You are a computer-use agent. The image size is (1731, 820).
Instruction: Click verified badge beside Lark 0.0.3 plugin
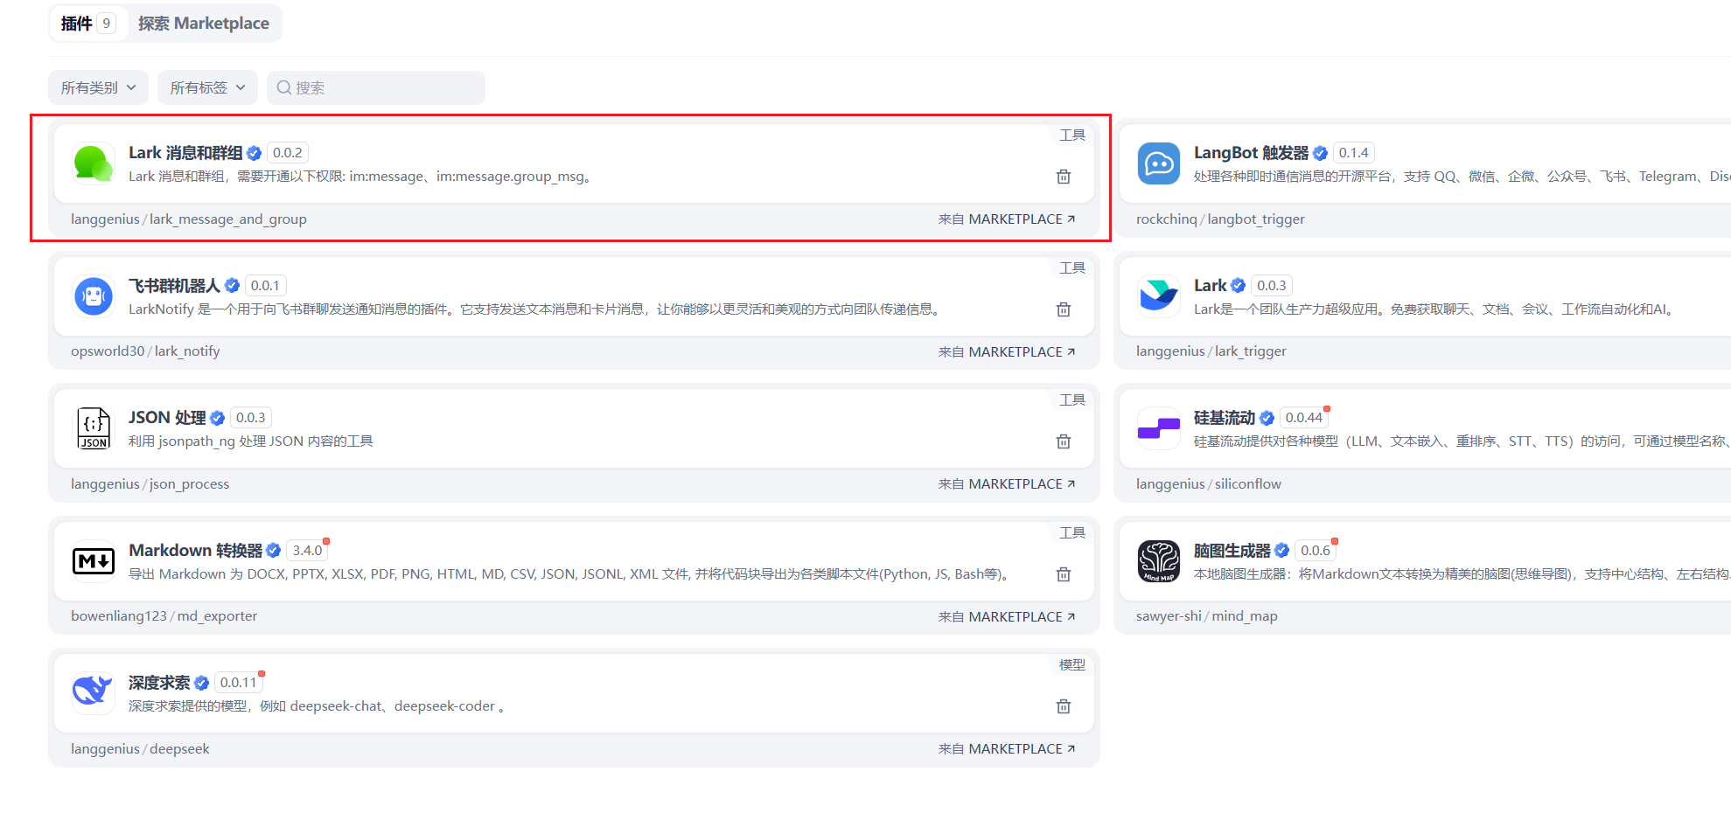point(1239,286)
